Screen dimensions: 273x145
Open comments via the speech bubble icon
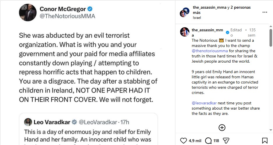(208, 141)
